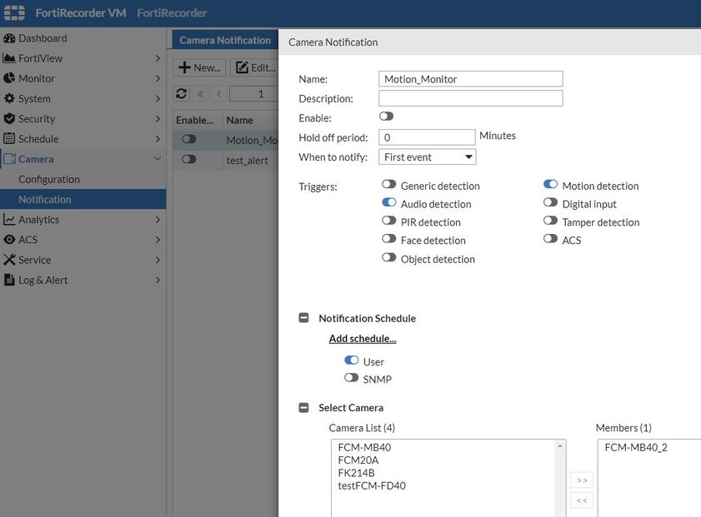Enable PIR detection trigger
The height and width of the screenshot is (517, 701).
(x=389, y=221)
